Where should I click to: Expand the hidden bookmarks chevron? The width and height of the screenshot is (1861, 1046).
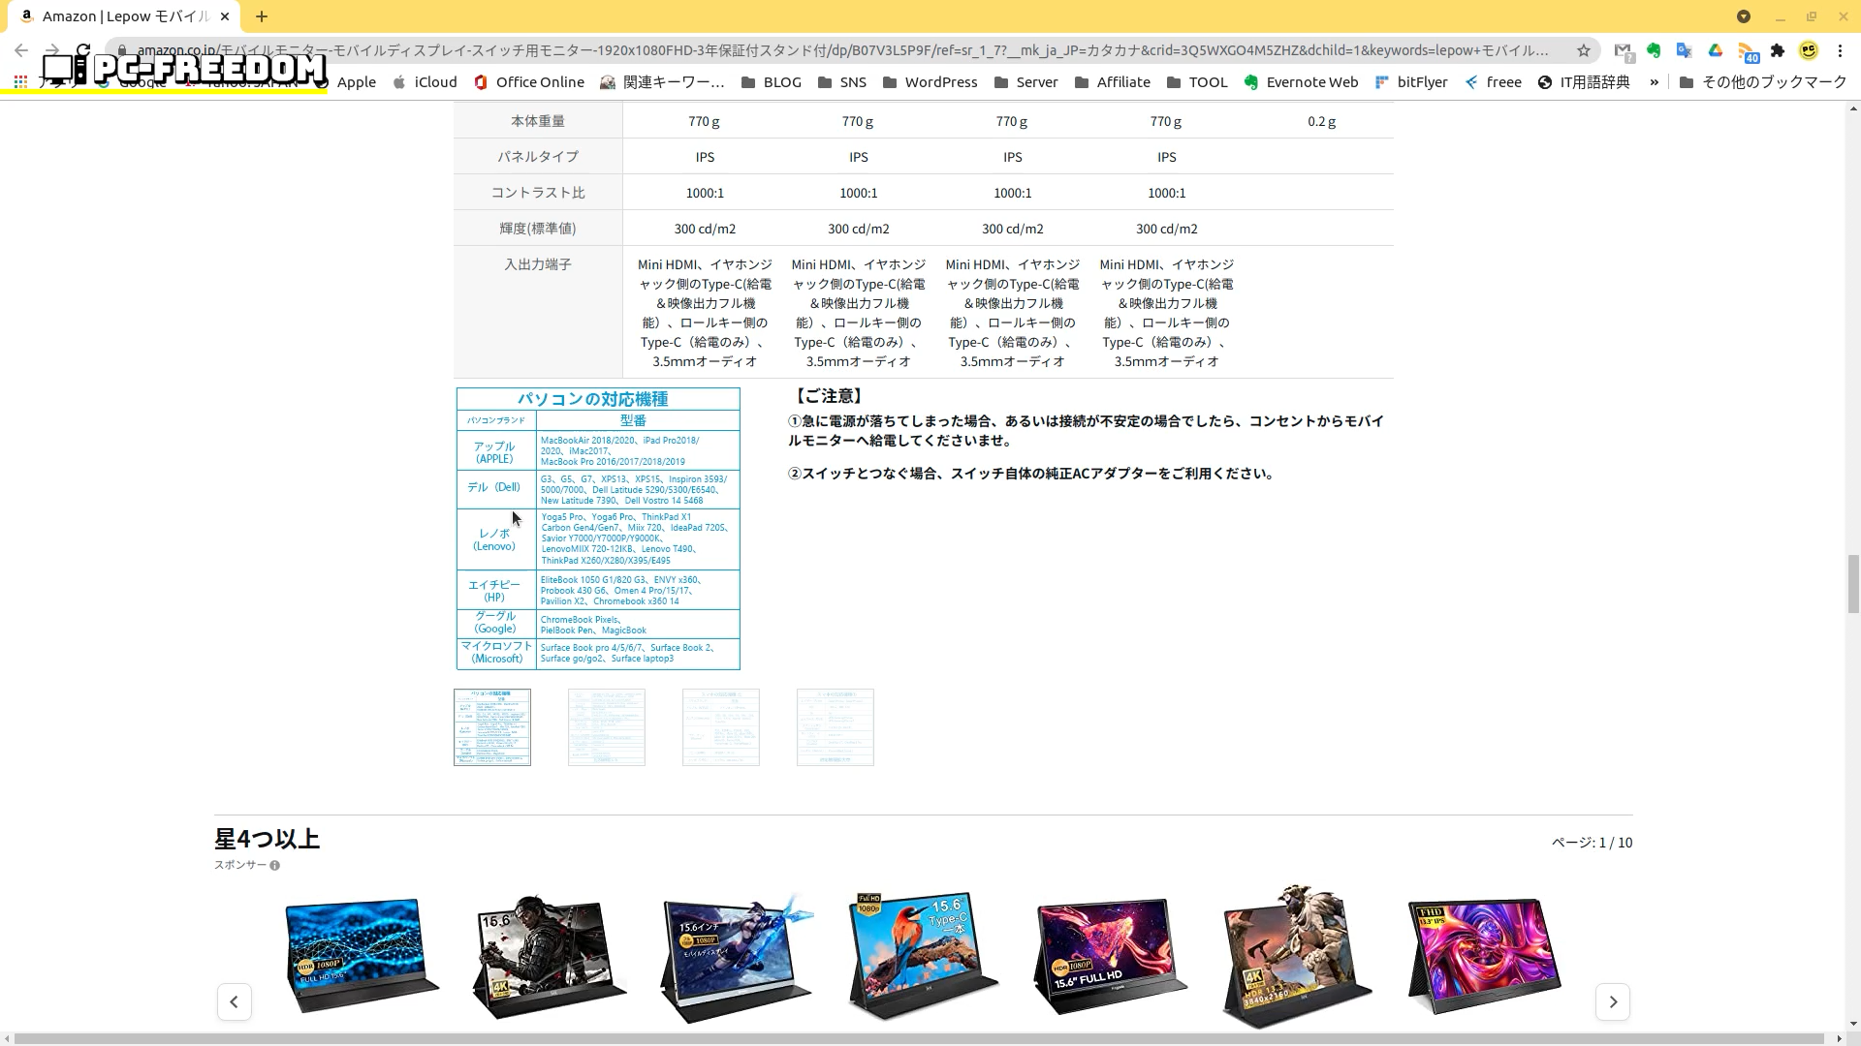tap(1655, 82)
